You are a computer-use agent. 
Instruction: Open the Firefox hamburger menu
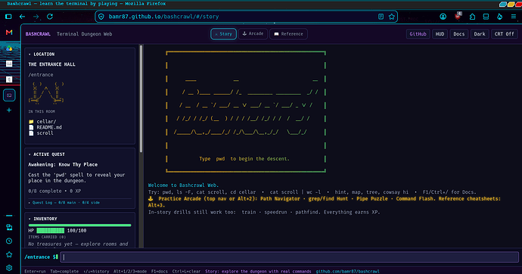point(514,17)
